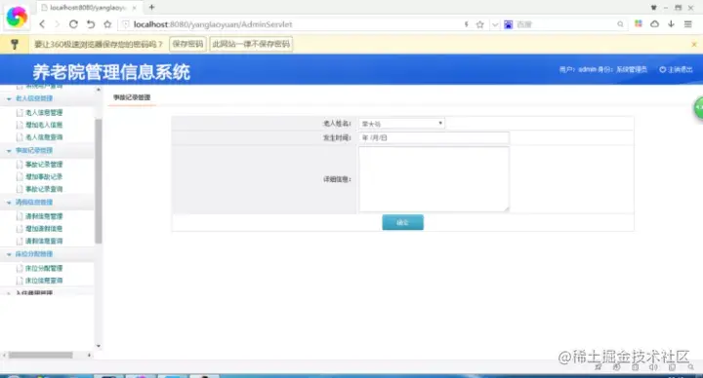Select the 事故记录管理 content tab

click(x=132, y=97)
